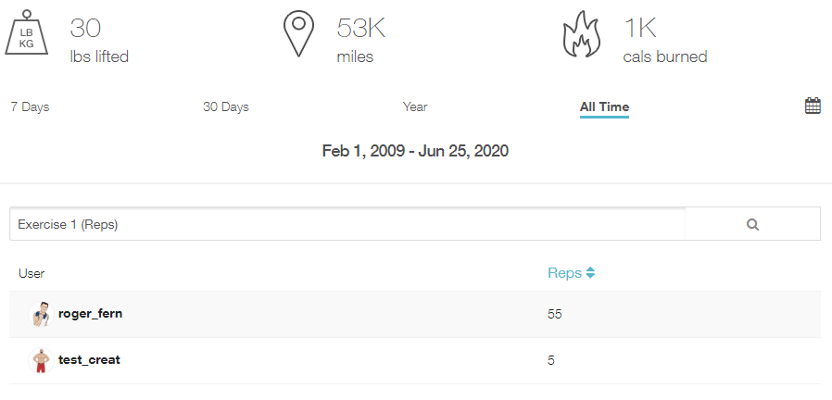
Task: Click the User column header
Action: point(32,273)
